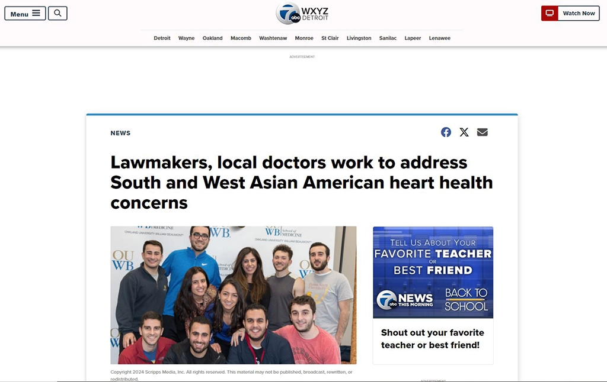The image size is (607, 382).
Task: Click the NEWS category label
Action: tap(120, 133)
